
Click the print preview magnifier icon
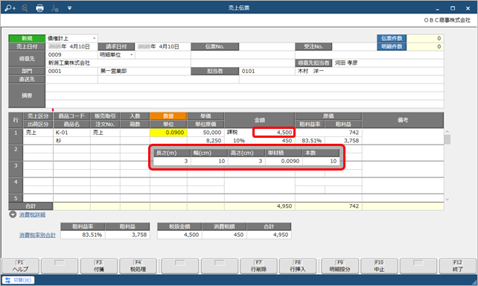25,8
